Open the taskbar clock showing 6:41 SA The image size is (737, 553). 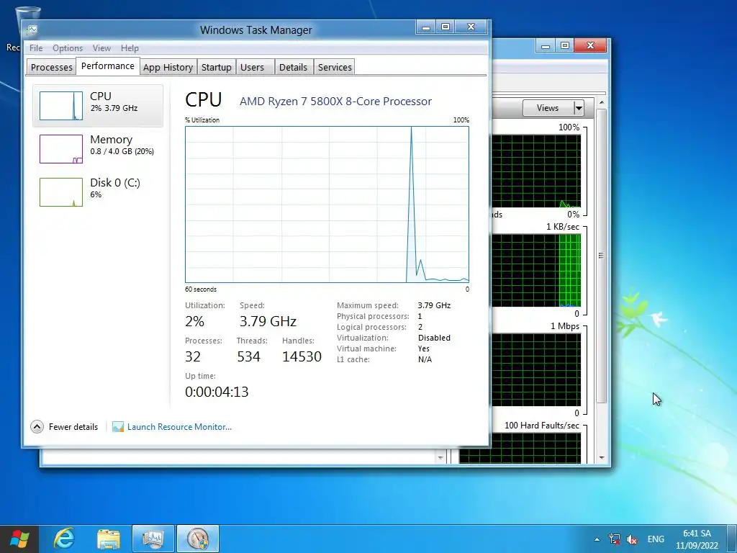click(697, 539)
